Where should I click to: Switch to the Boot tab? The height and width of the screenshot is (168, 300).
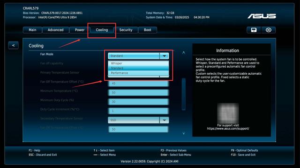pyautogui.click(x=148, y=30)
